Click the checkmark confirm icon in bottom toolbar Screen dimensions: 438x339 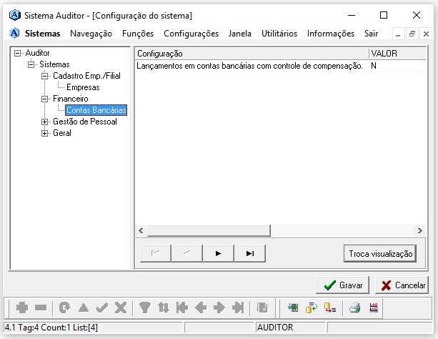[x=102, y=308]
